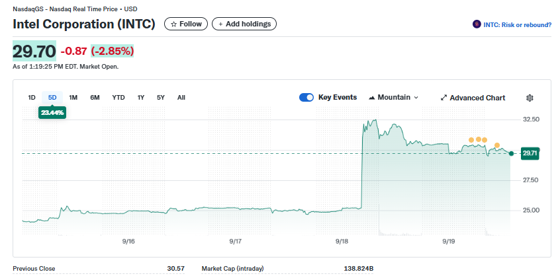Viewport: 560px width, 276px height.
Task: Click the 25.00 price axis label
Action: (x=530, y=211)
